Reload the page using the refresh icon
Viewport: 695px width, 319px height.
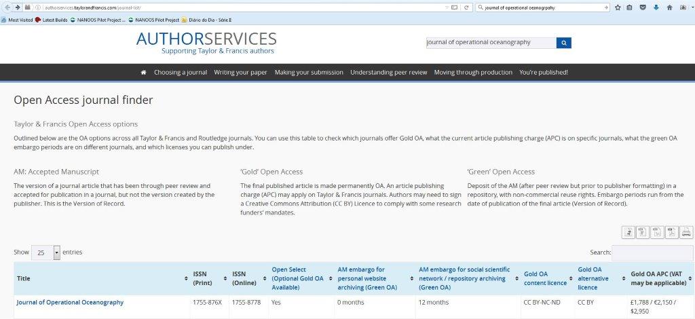[x=467, y=7]
